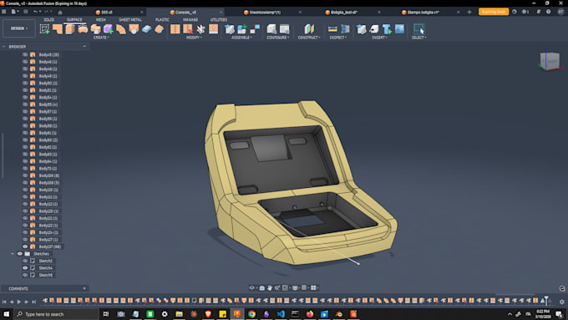Collapse the BROWSER panel
Screen dimensions: 568x320
tap(84, 47)
